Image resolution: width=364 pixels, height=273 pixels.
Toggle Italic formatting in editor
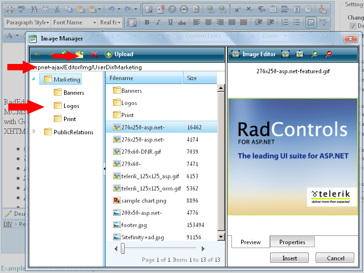click(159, 22)
